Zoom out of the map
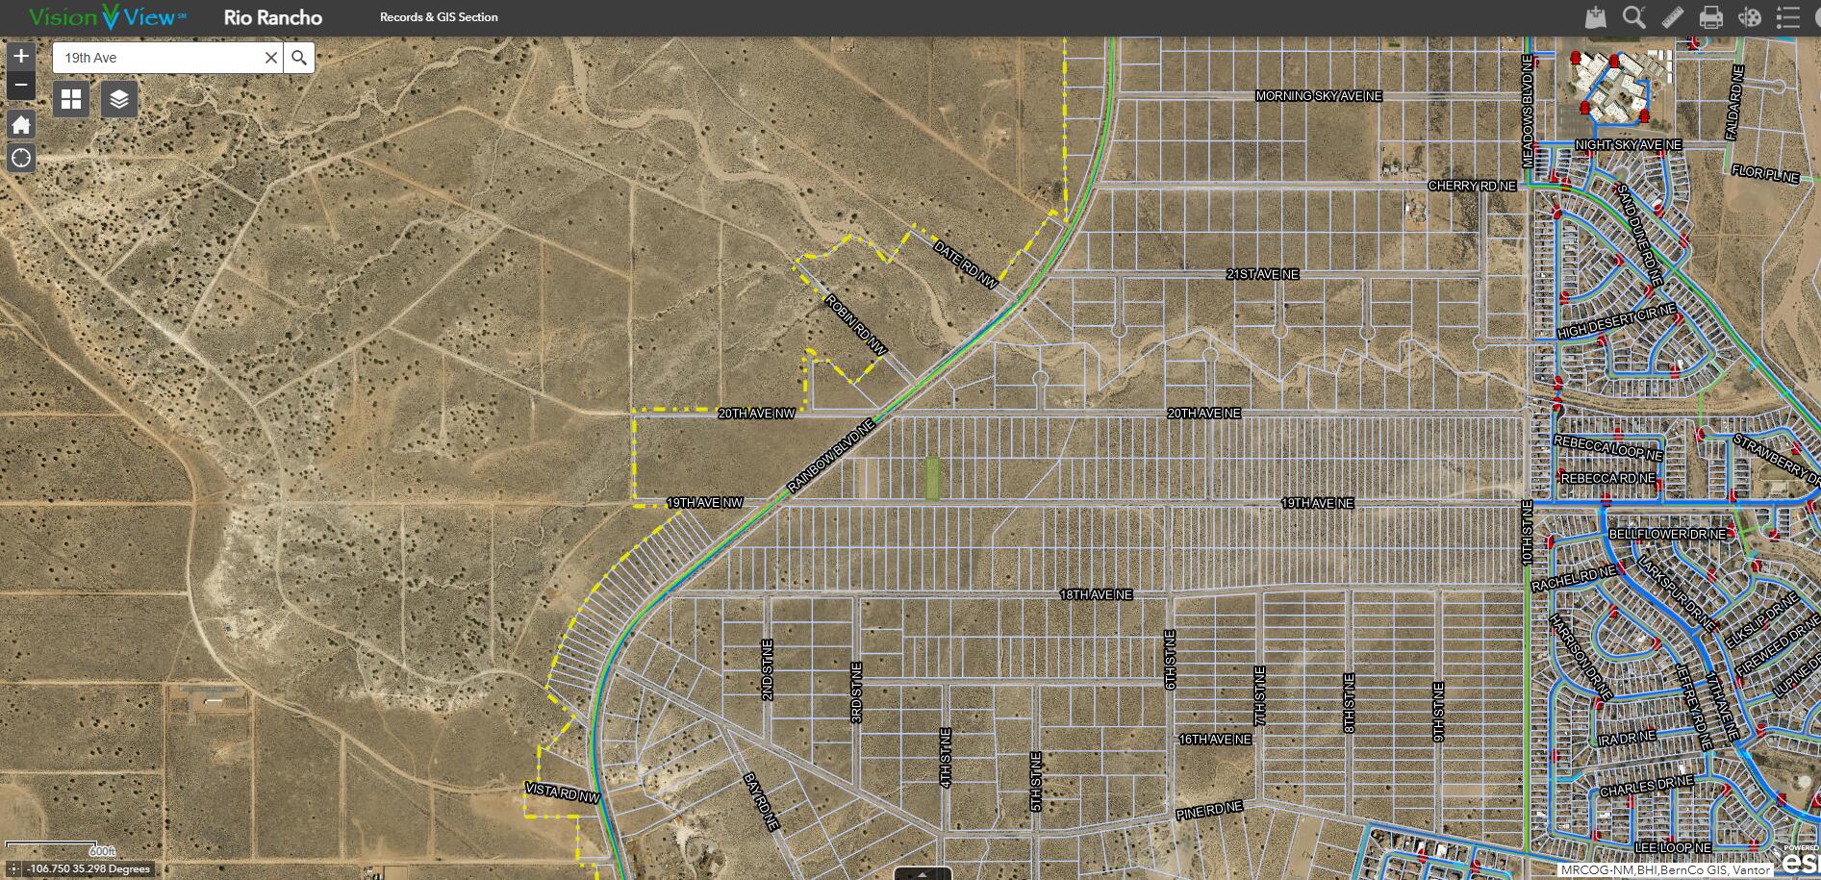This screenshot has height=880, width=1821. [x=21, y=86]
